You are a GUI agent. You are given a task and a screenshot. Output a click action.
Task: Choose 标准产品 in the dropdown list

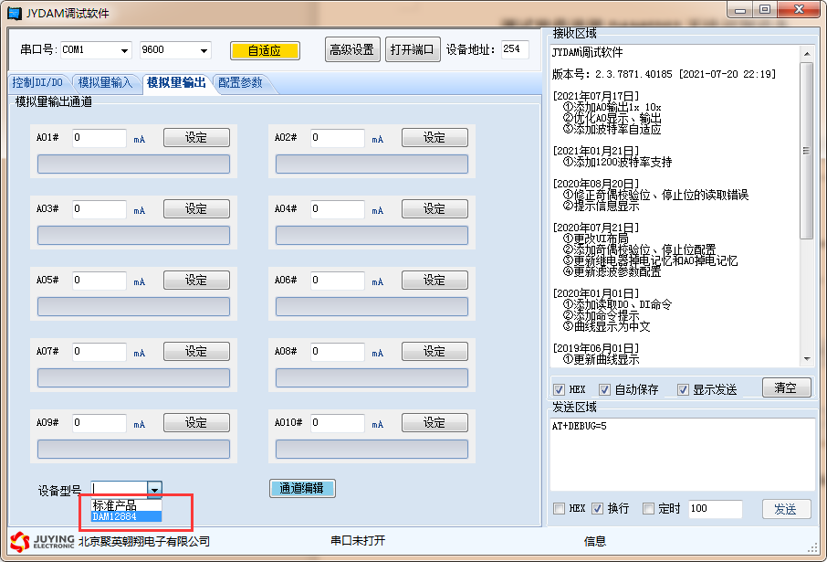[126, 505]
